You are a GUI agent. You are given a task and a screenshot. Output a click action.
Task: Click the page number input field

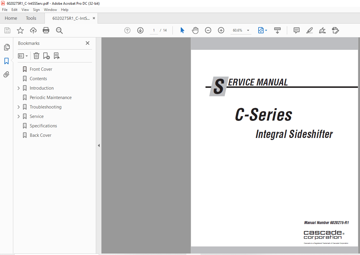point(154,30)
